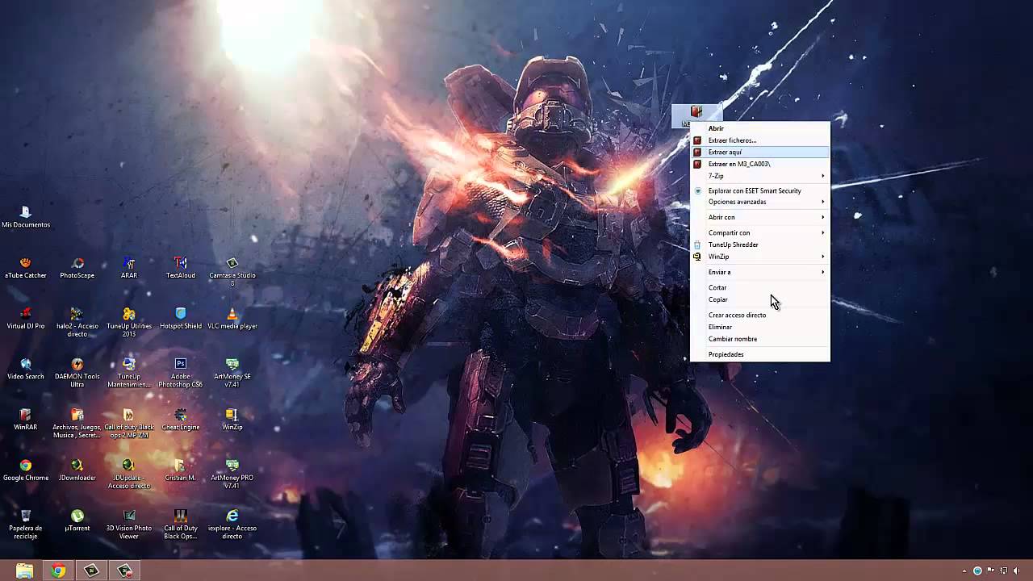The width and height of the screenshot is (1033, 581).
Task: Open the Camtasia taskbar button
Action: point(92,571)
